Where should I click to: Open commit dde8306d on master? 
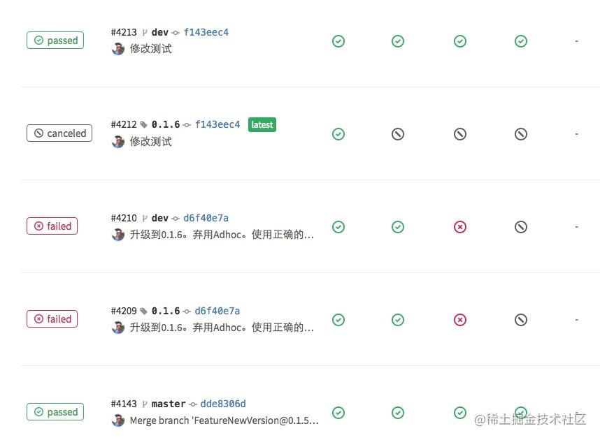point(223,404)
